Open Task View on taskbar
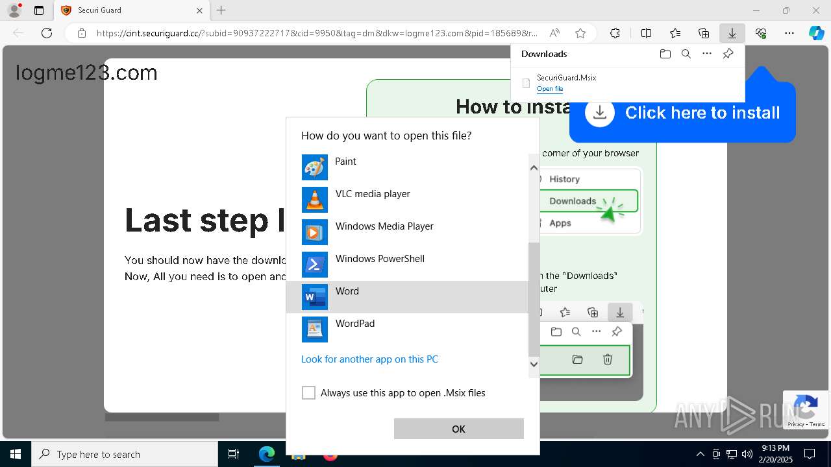Viewport: 831px width, 467px height. coord(234,454)
